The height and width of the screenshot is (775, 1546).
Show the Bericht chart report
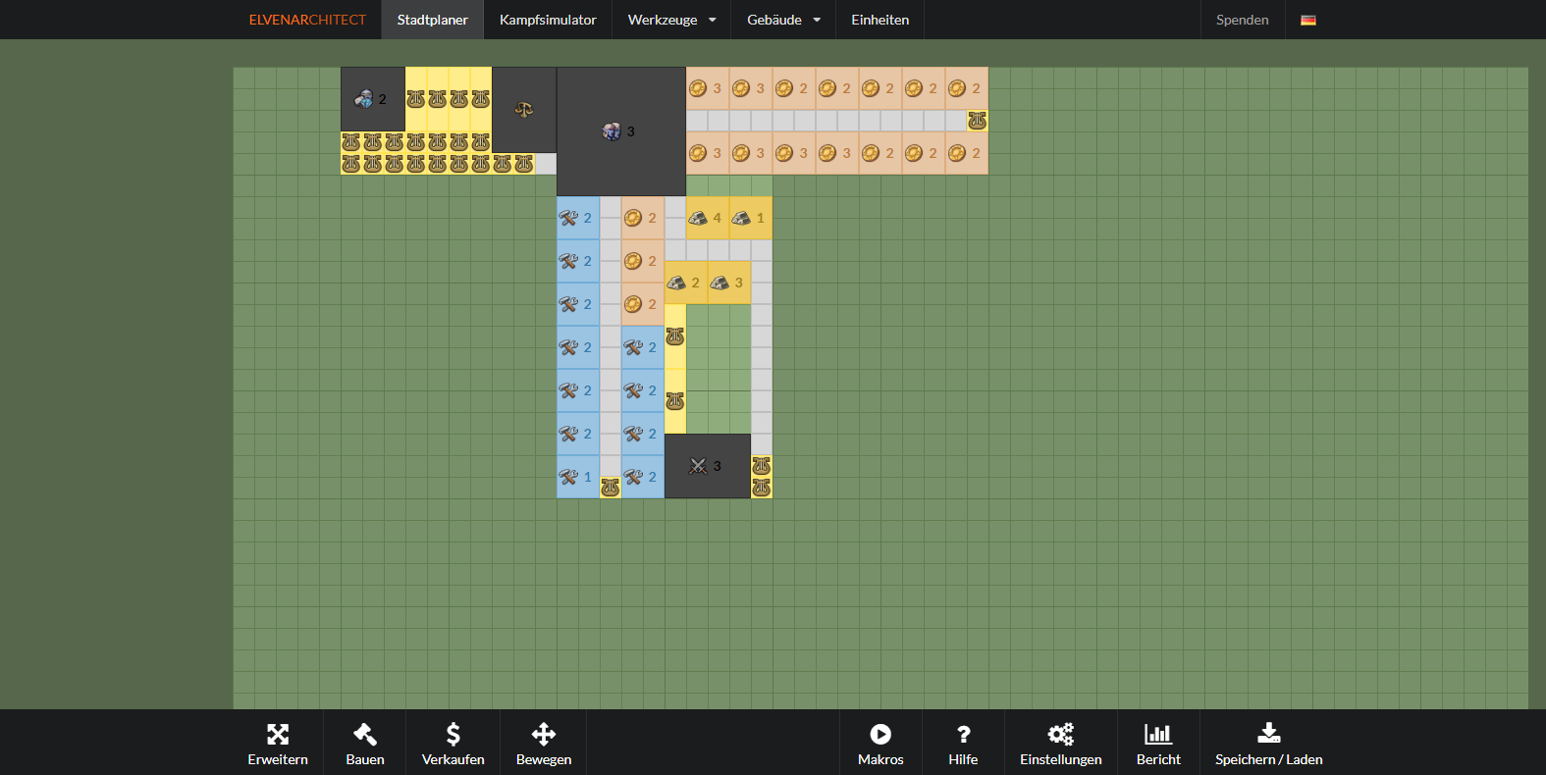(1158, 735)
